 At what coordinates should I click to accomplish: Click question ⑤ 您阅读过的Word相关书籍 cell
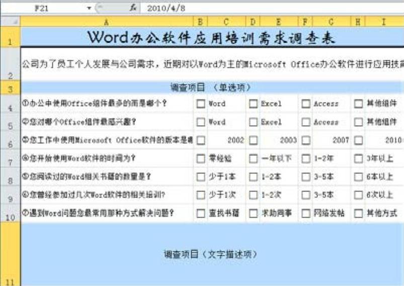(107, 177)
